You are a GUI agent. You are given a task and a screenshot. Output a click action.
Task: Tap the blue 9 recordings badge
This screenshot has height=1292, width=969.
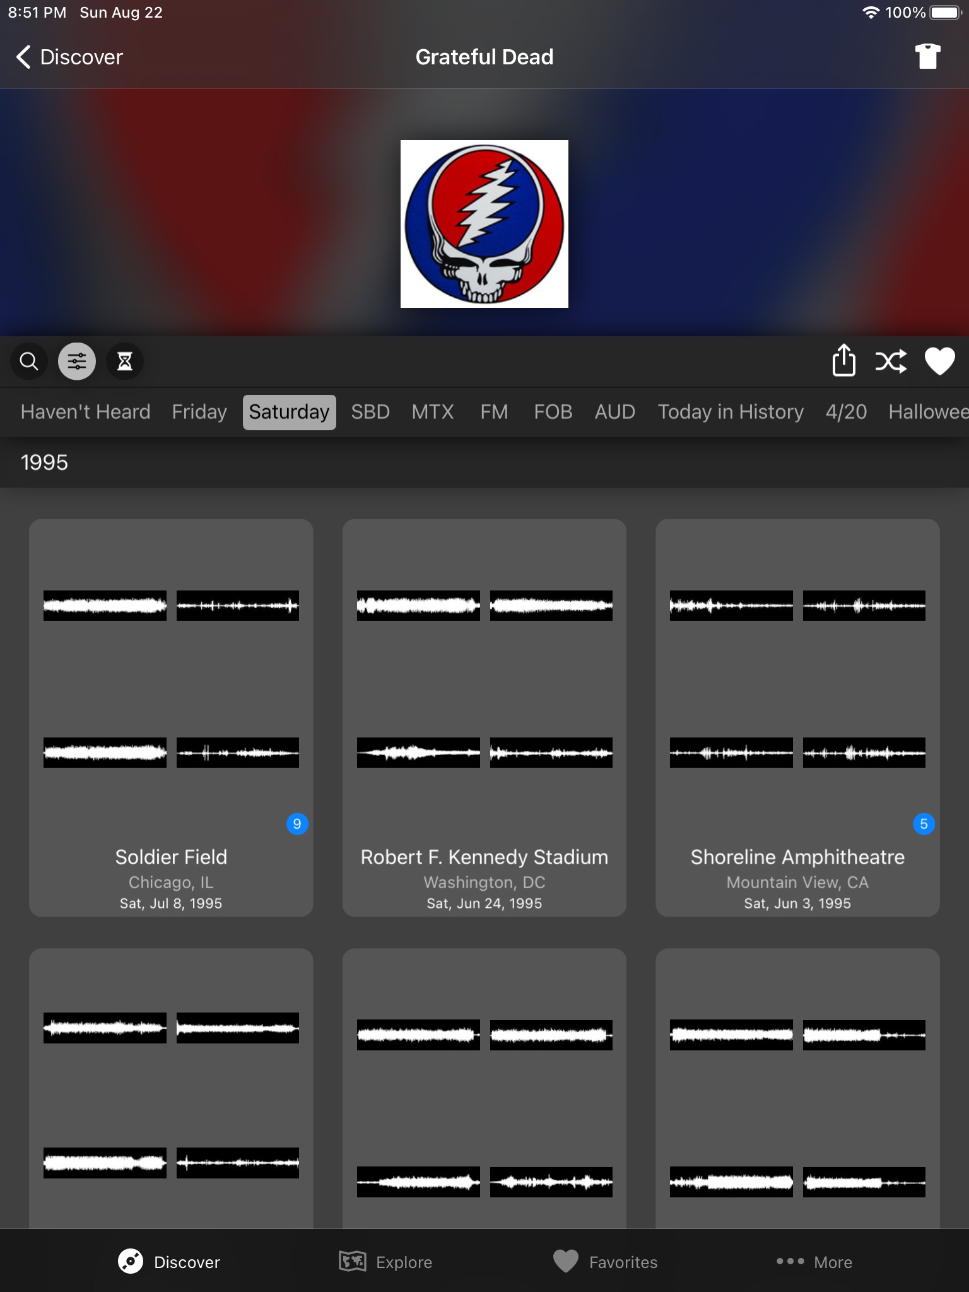tap(297, 824)
